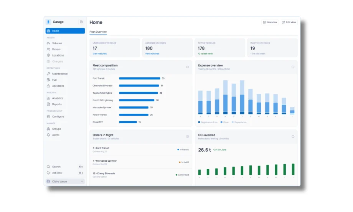Click the Fuel pump icon
Screen dimensions: 353x212
point(48,80)
